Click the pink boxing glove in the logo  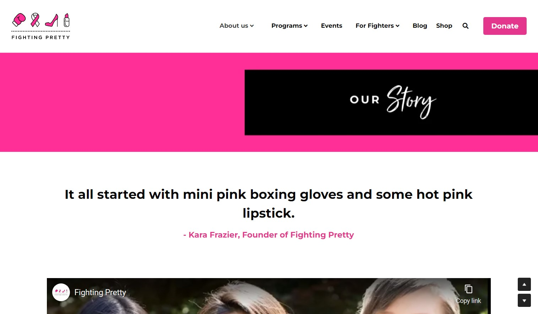(x=19, y=19)
